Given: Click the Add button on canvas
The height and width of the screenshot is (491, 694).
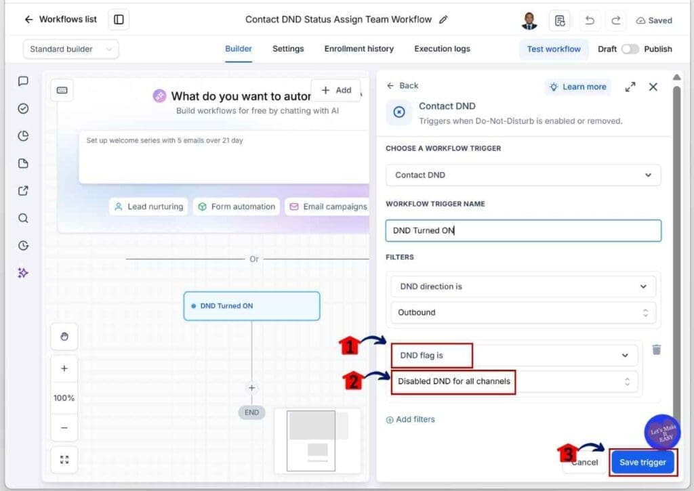Looking at the screenshot, I should [336, 90].
